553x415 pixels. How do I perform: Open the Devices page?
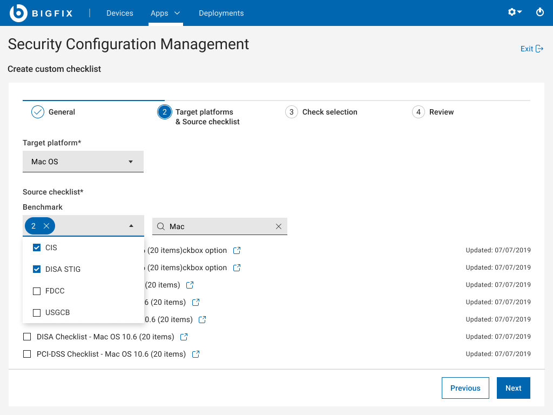pos(120,13)
